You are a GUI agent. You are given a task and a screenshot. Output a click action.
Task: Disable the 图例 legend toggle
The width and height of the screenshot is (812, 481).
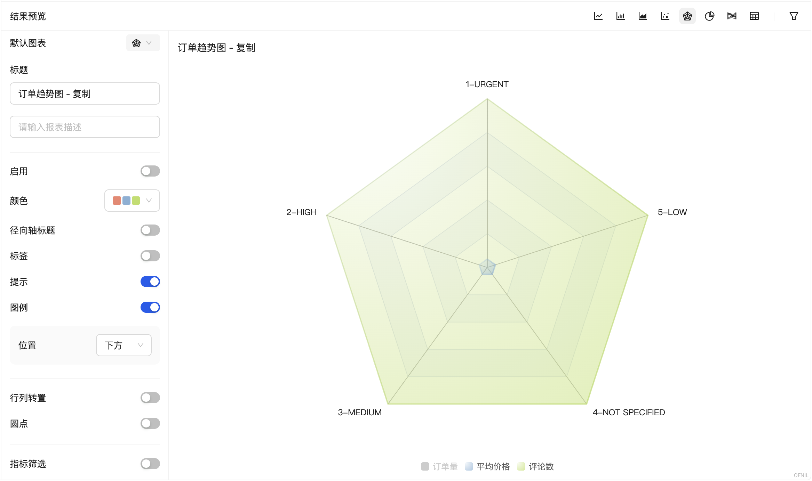150,307
